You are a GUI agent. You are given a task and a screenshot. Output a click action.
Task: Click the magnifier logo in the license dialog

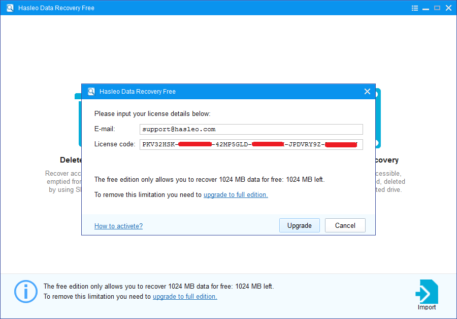click(x=91, y=92)
